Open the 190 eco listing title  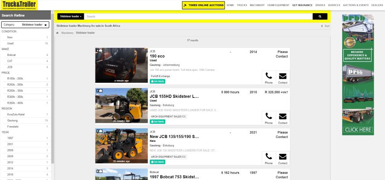157,56
